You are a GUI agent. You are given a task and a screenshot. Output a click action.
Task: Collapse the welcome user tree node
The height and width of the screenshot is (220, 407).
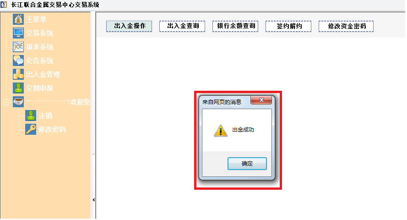coord(6,102)
